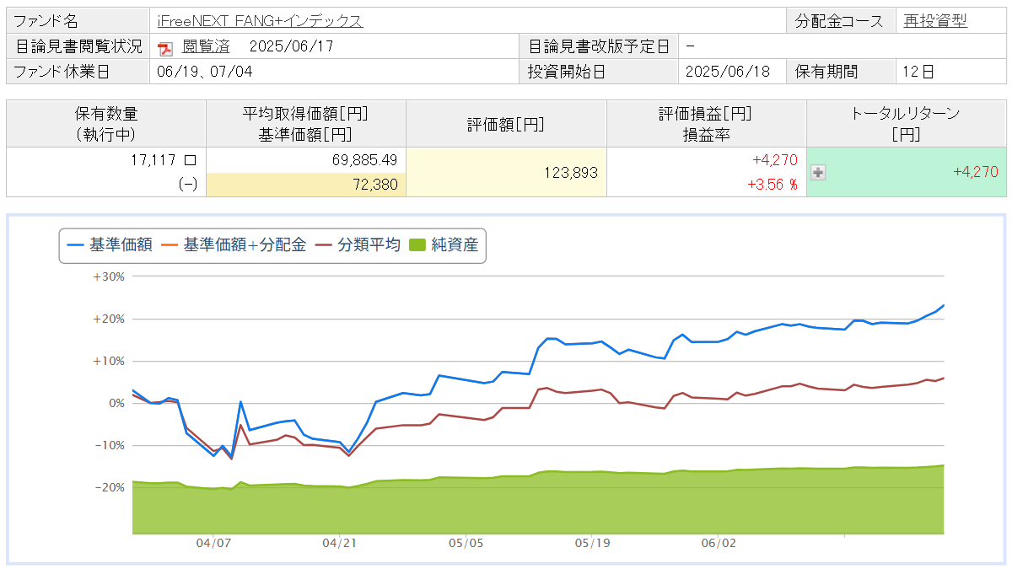1012x569 pixels.
Task: Select the トータルリターン [円] column header
Action: point(907,123)
